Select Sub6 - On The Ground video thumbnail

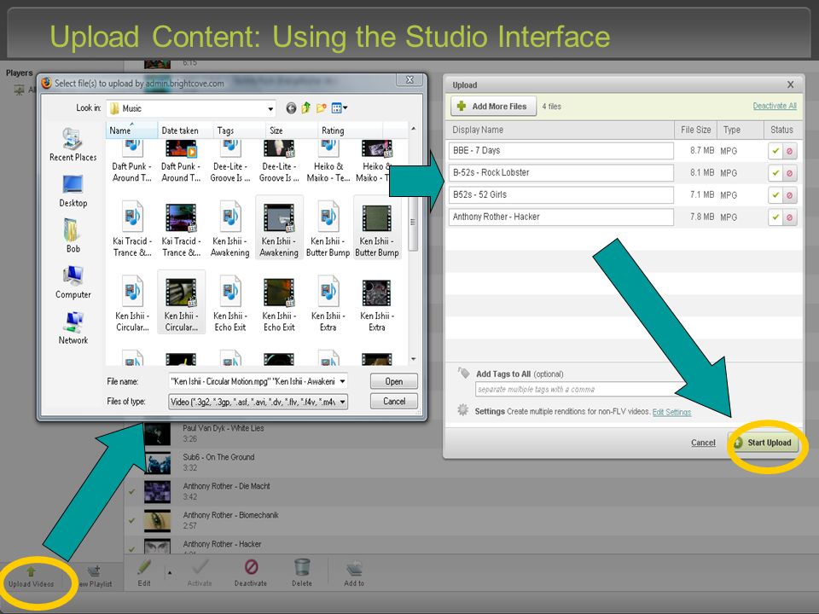[x=157, y=462]
